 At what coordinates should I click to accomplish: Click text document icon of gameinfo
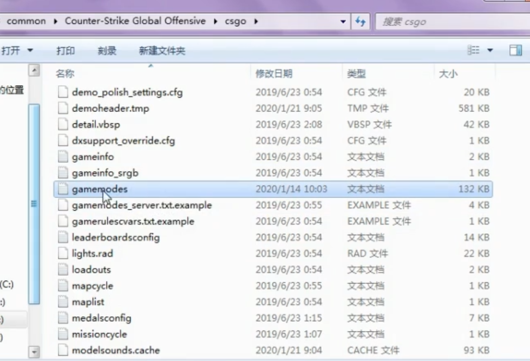point(63,157)
